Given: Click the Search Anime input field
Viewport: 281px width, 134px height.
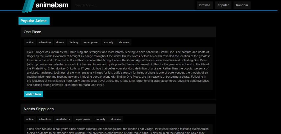Looking at the screenshot, I should coord(133,5).
